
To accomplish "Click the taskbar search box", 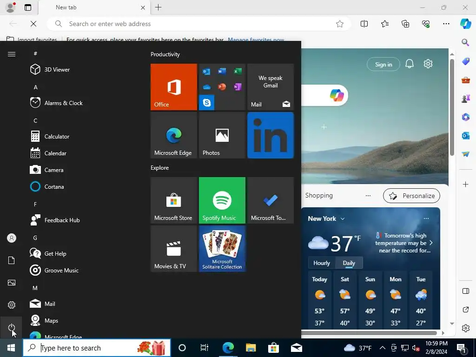I will pos(97,348).
